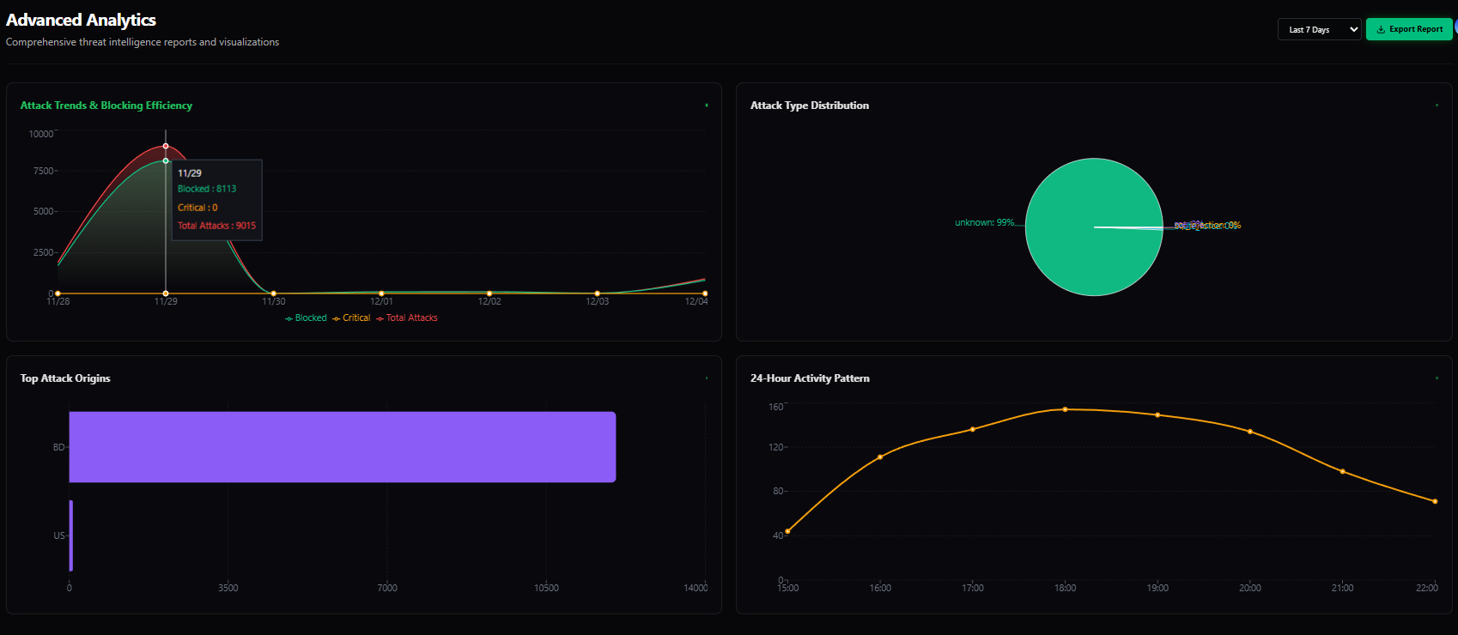Select the BD bar in Top Attack Origins

[342, 447]
